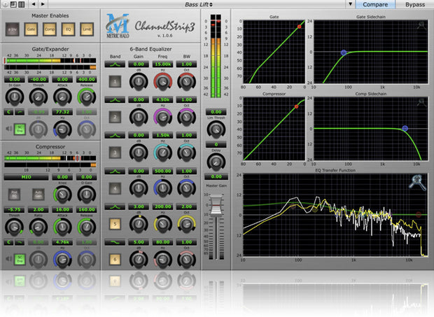
Task: Toggle the compressor Post EQ button
Action: point(14,195)
